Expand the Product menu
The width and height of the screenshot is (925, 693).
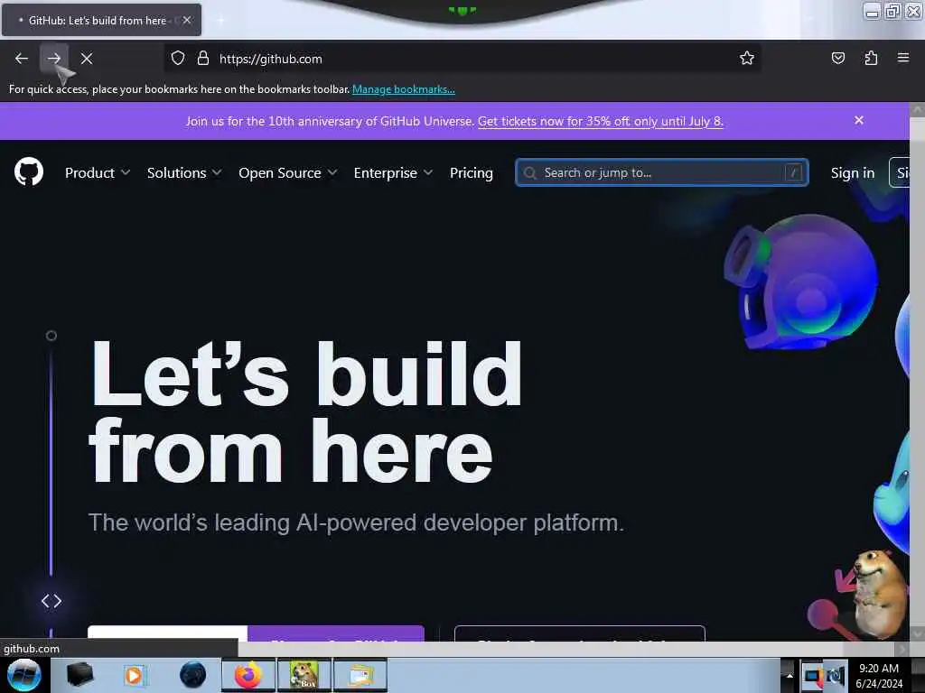coord(98,172)
